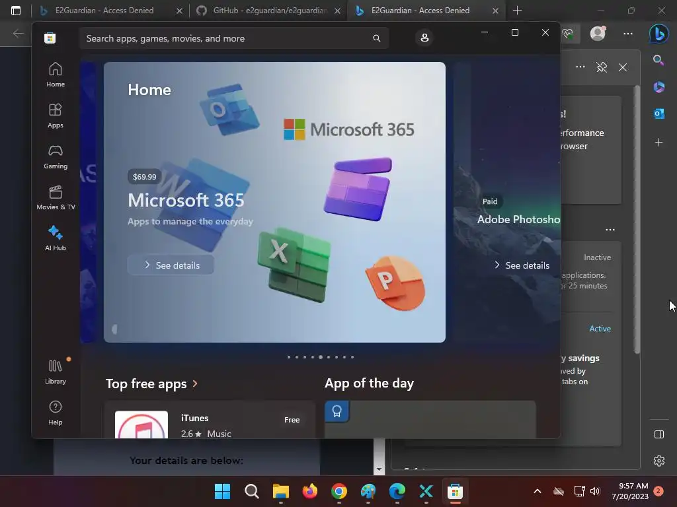Close the GitHub e2guardian tab
Screen dimensions: 677x507
coord(338,11)
